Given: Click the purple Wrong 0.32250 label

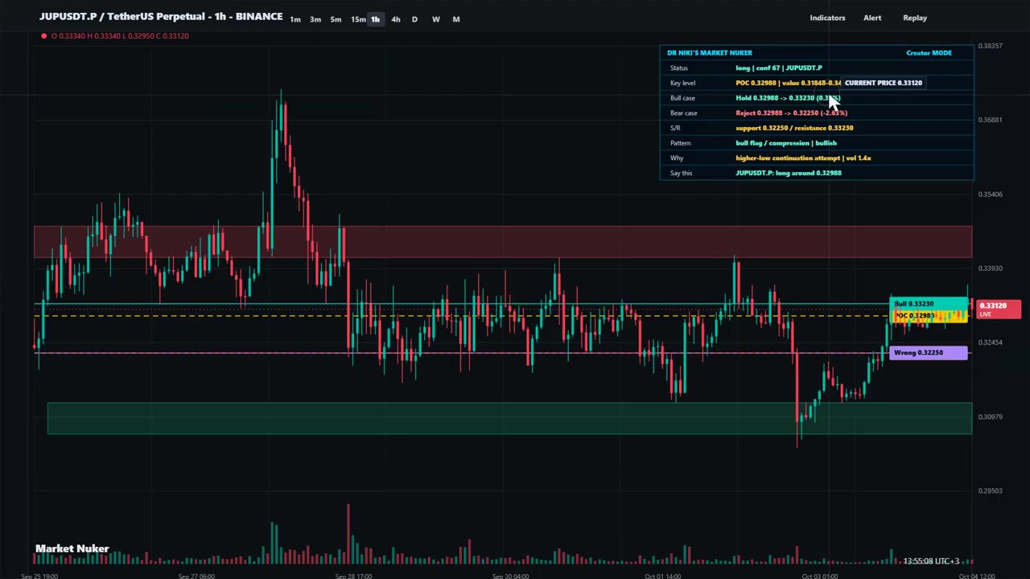Looking at the screenshot, I should point(929,352).
